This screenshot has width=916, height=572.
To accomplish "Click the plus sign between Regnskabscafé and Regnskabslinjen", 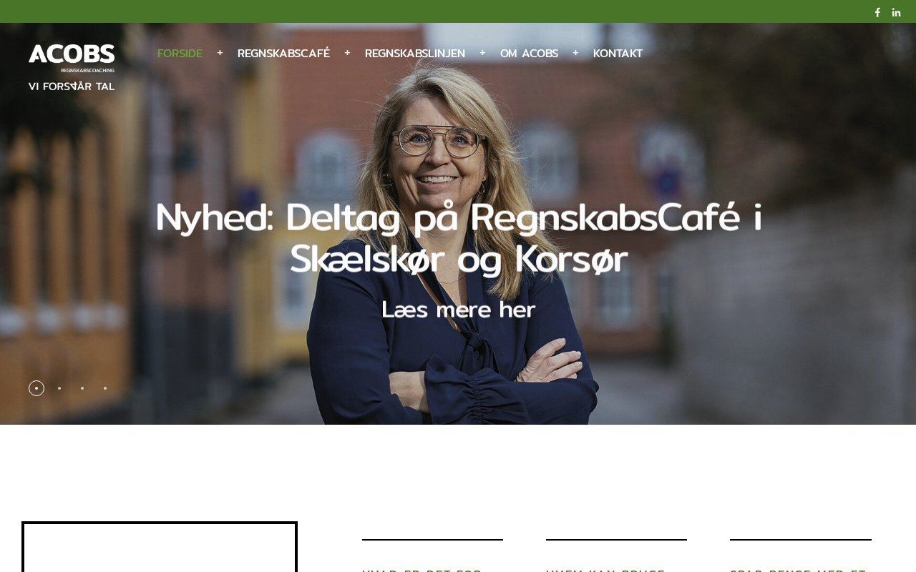I will pos(347,52).
